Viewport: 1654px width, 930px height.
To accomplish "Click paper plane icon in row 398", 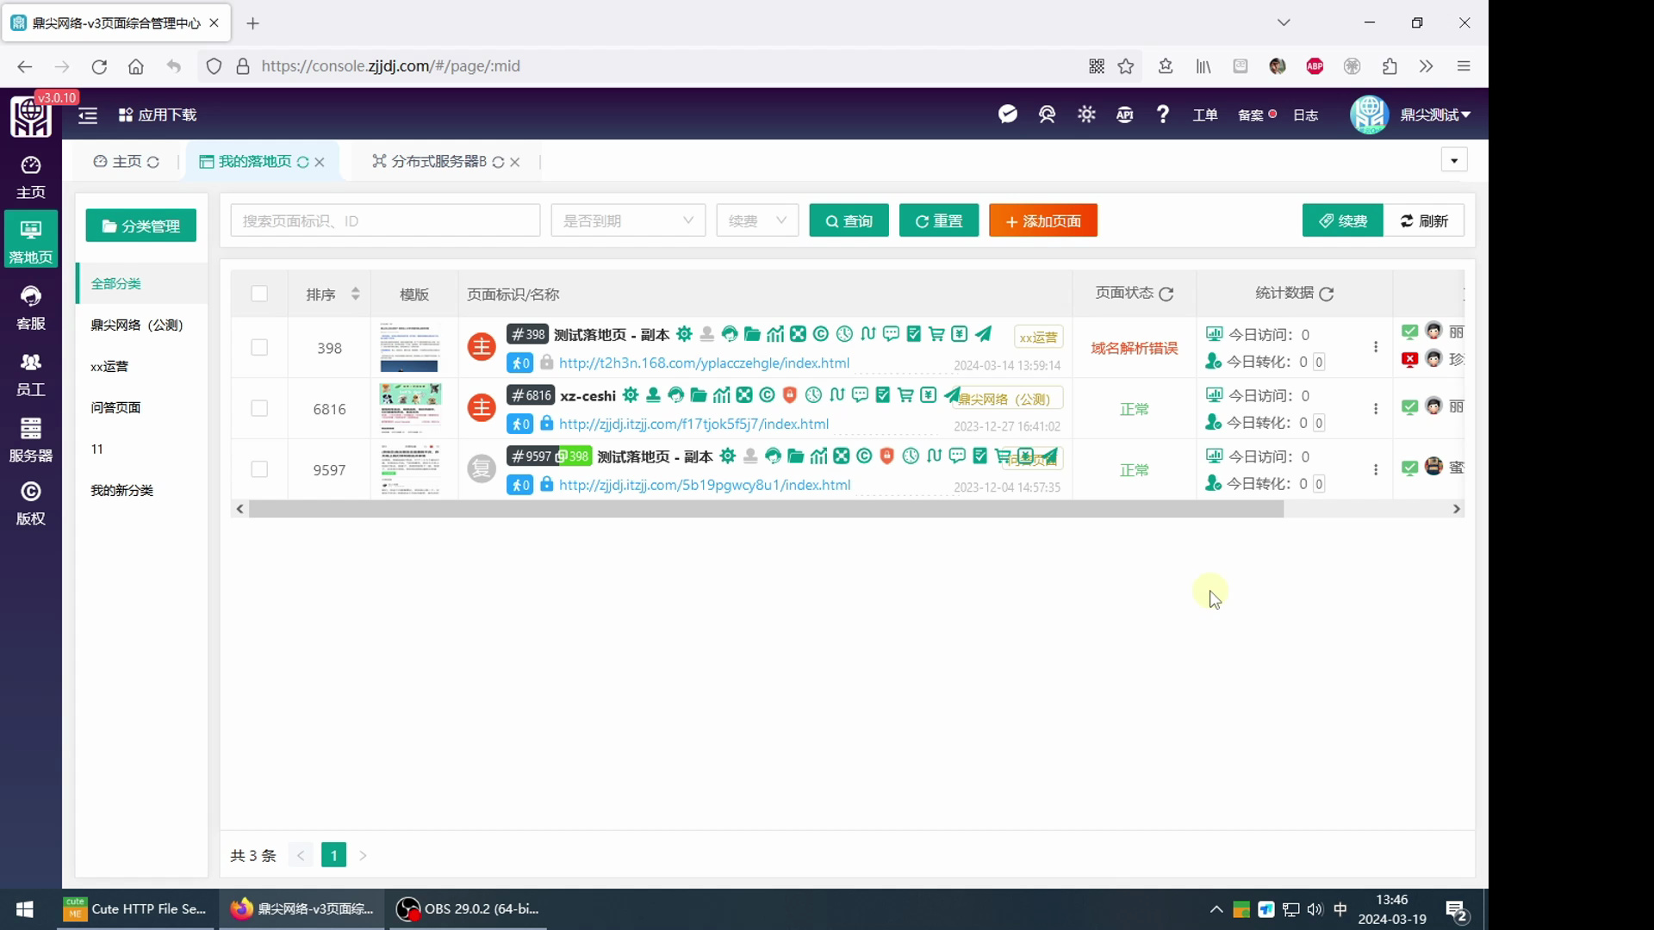I will 983,334.
